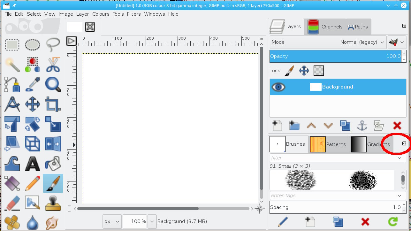Toggle lock pixels for the layer
The width and height of the screenshot is (411, 231).
(x=289, y=71)
